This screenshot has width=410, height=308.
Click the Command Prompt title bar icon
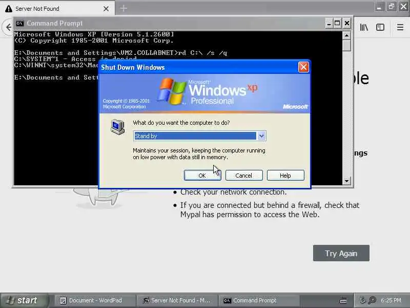[x=19, y=24]
